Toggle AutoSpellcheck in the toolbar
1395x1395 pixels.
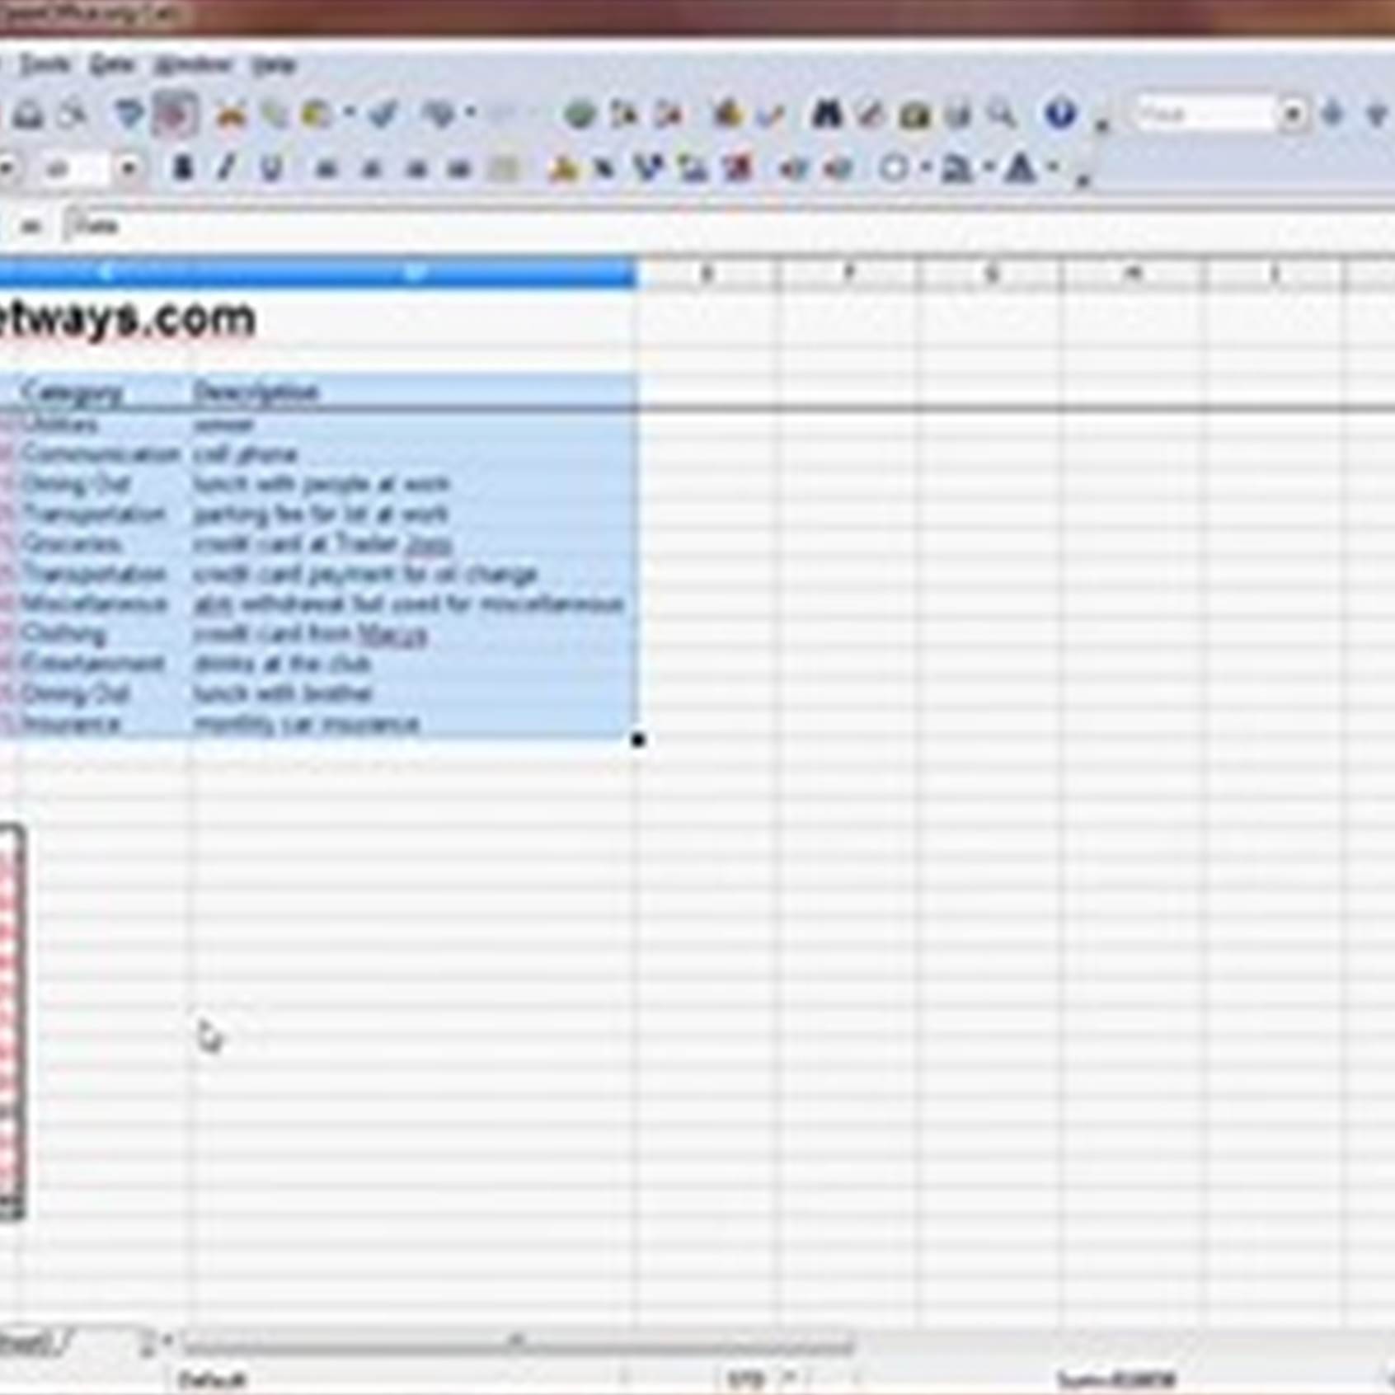[x=175, y=115]
